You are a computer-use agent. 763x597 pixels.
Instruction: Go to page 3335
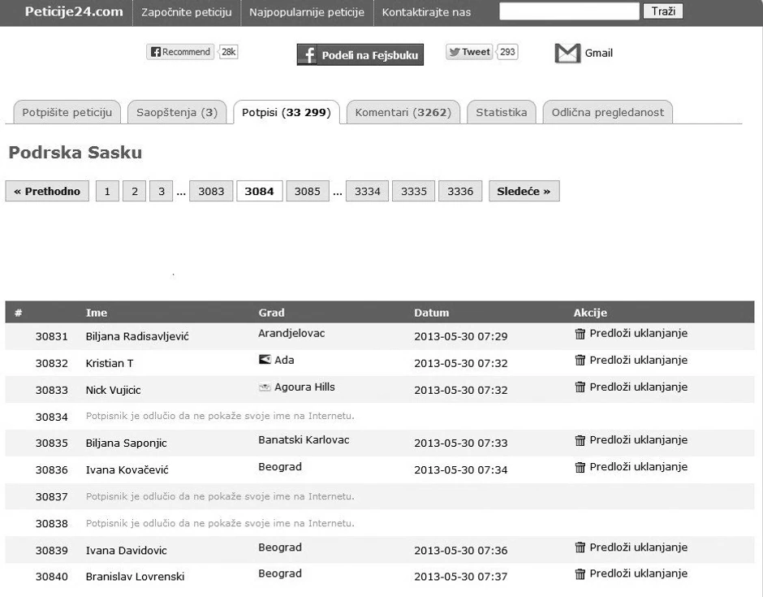click(x=414, y=191)
